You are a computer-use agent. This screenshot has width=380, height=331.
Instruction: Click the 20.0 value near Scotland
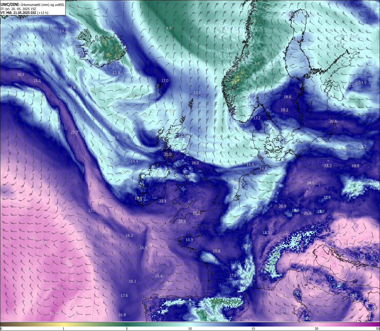click(x=168, y=155)
